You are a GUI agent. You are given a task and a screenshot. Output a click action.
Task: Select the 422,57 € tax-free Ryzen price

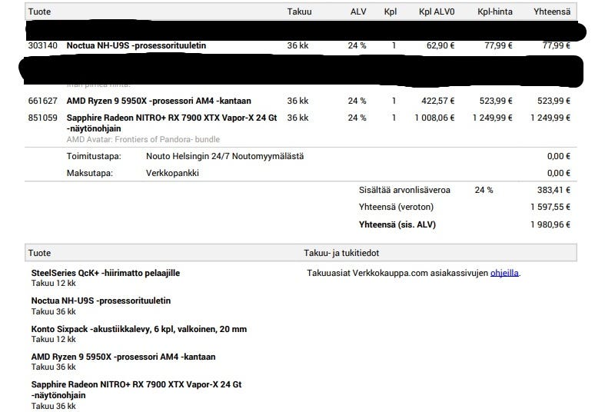tap(438, 101)
